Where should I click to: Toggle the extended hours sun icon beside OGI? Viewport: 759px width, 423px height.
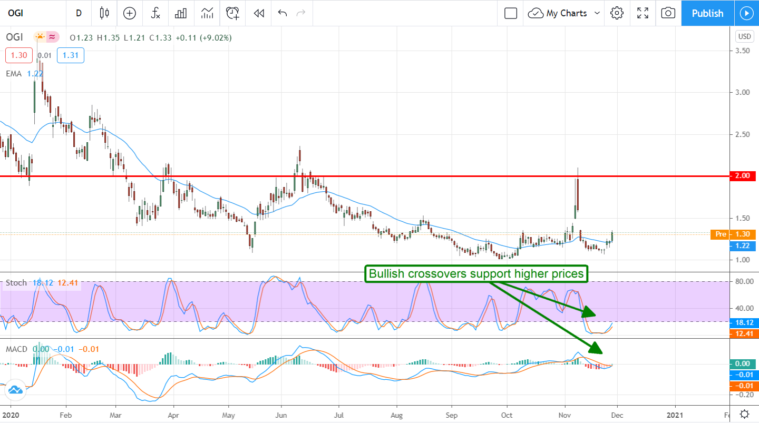tap(40, 37)
